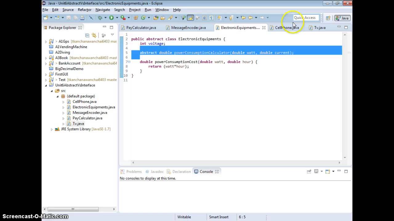394x221 pixels.
Task: Close the ElectronicEquipments editor tab
Action: click(x=264, y=28)
